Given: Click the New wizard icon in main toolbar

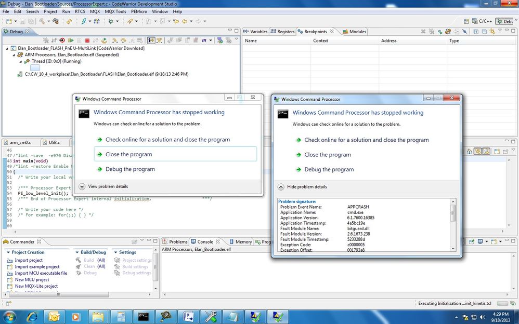Looking at the screenshot, I should click(x=9, y=21).
